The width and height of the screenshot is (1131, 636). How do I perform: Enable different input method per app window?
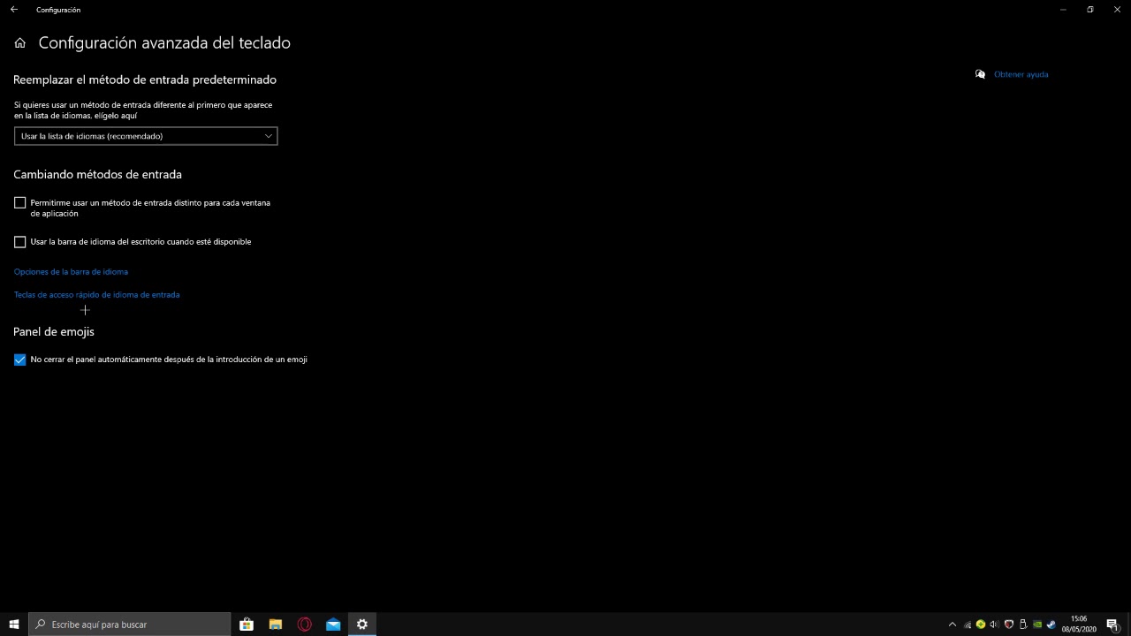tap(19, 203)
